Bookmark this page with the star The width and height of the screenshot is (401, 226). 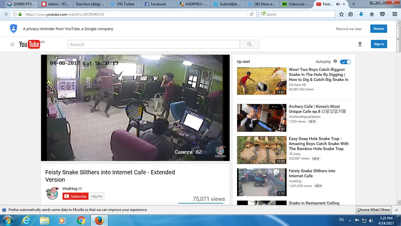341,14
